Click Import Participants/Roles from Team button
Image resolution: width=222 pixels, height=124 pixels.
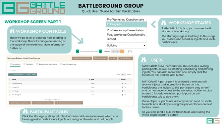point(69,103)
